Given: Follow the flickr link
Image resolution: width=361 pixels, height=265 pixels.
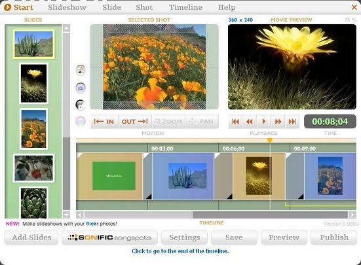Looking at the screenshot, I should click(92, 223).
